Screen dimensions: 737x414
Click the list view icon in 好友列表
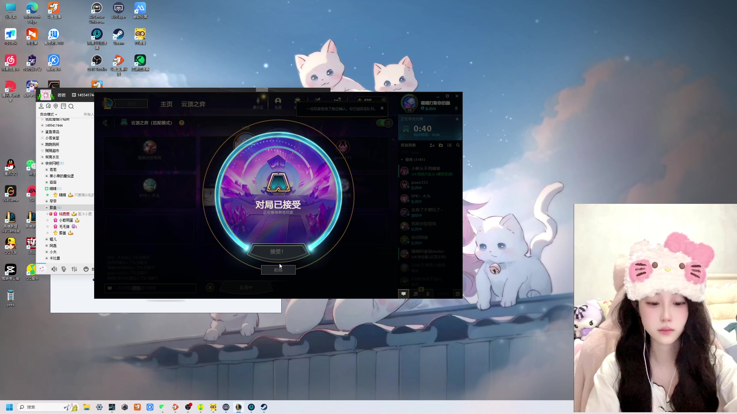click(x=449, y=145)
